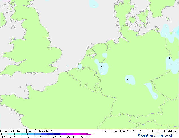This screenshot has width=179, height=138.
Task: Click the 'Precipitation [mm]' title text
Action: 18,131
